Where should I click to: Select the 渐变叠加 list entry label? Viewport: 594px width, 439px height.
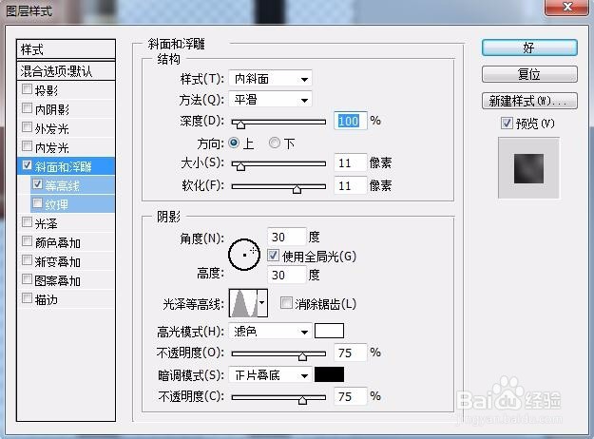[x=58, y=261]
